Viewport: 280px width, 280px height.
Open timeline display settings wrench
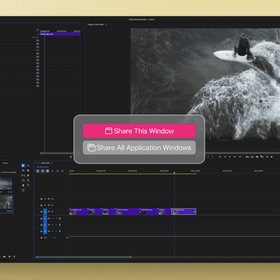tap(57, 171)
